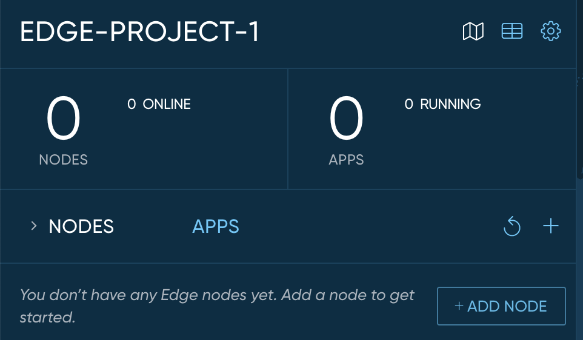Open project settings gear icon
The image size is (583, 340).
tap(550, 31)
